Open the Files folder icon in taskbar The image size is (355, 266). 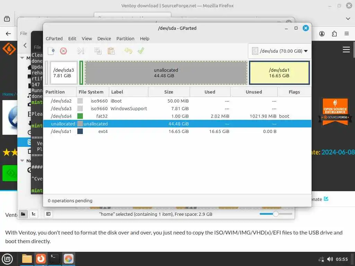(27, 259)
